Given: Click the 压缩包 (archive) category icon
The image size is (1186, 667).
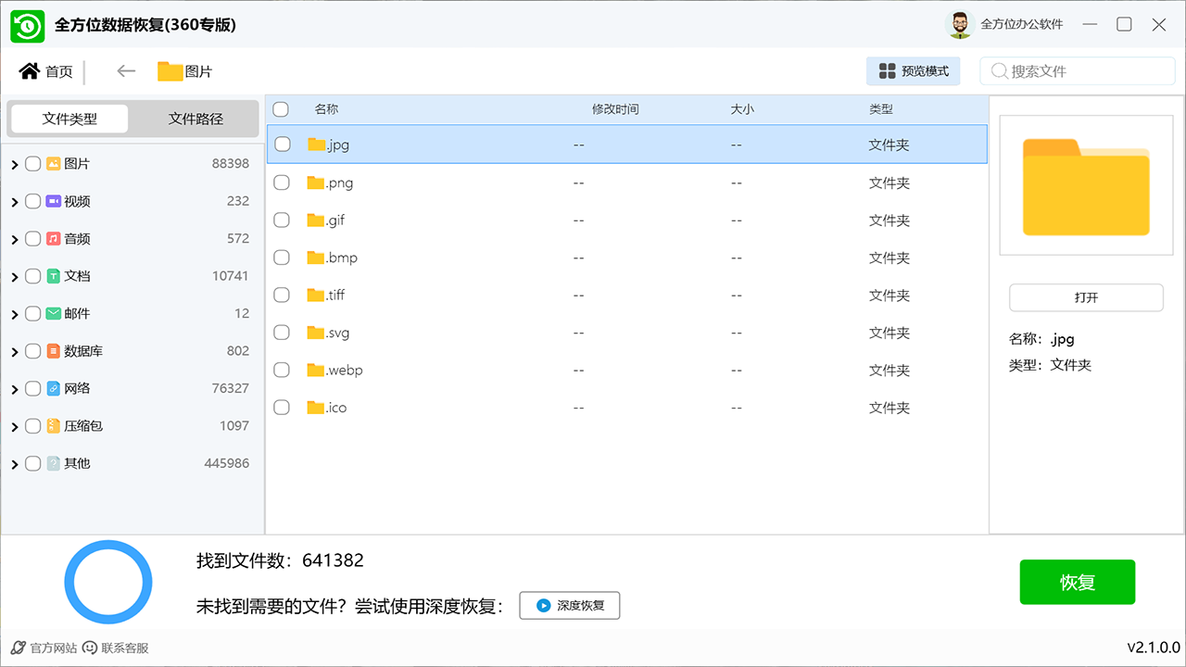Looking at the screenshot, I should point(51,425).
